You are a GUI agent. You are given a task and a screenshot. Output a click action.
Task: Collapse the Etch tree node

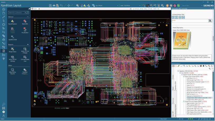tap(180, 73)
